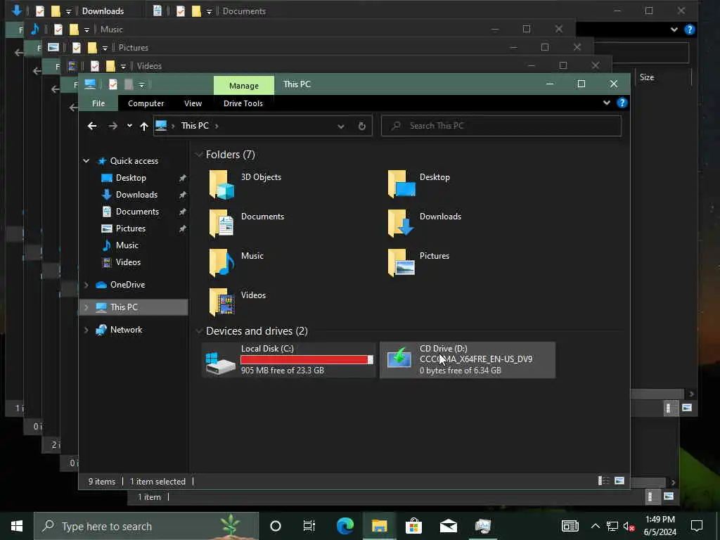Collapse the Folders (7) group
This screenshot has width=720, height=540.
click(x=199, y=155)
